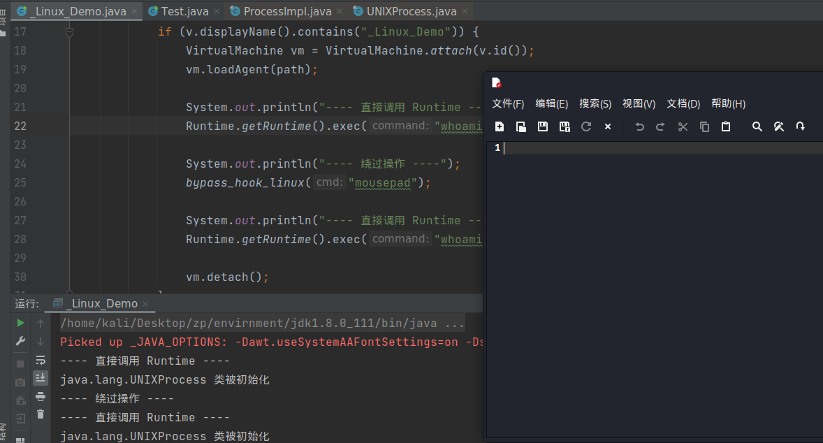This screenshot has height=443, width=823.
Task: Click the save icon in Mousepad toolbar
Action: click(543, 126)
